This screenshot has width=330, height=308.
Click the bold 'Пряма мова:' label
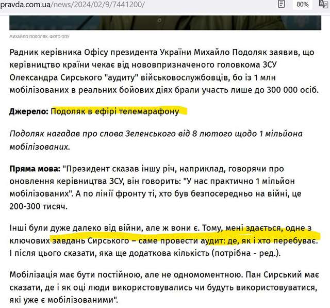[x=35, y=169]
